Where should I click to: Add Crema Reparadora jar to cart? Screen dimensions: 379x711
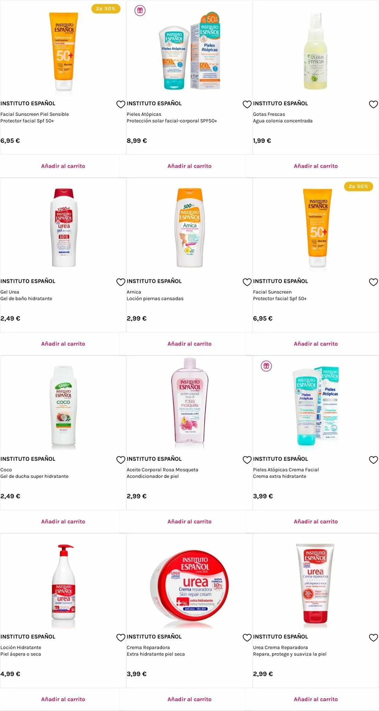pyautogui.click(x=189, y=699)
